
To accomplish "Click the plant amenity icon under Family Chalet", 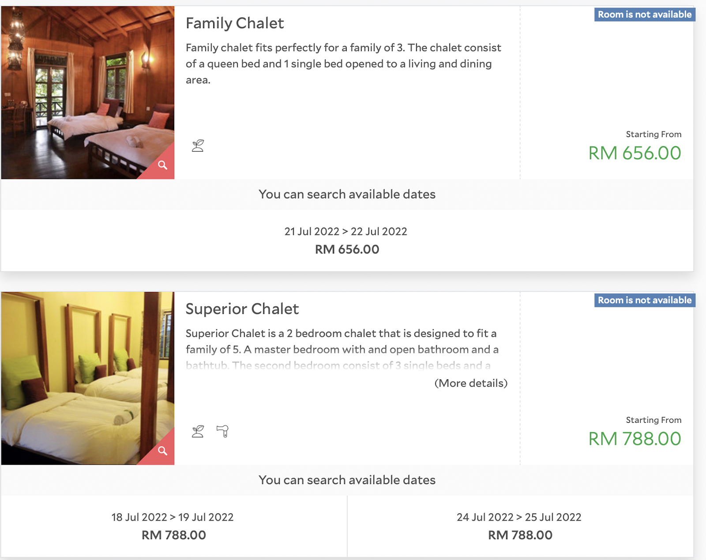I will (198, 146).
